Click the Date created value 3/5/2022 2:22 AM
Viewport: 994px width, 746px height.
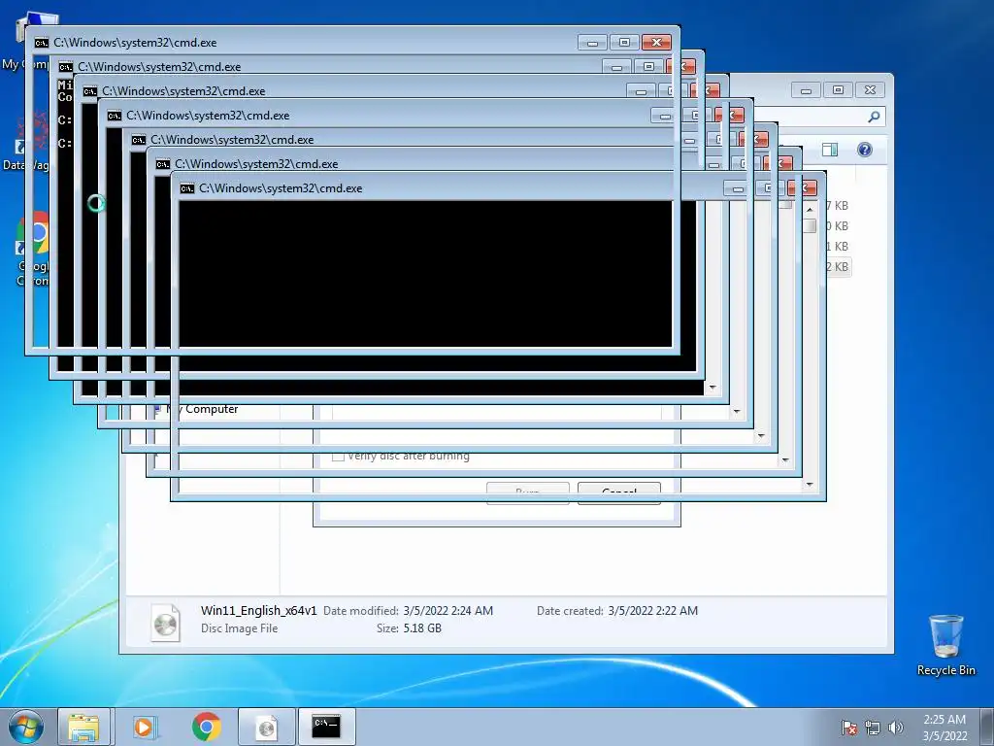pos(653,611)
